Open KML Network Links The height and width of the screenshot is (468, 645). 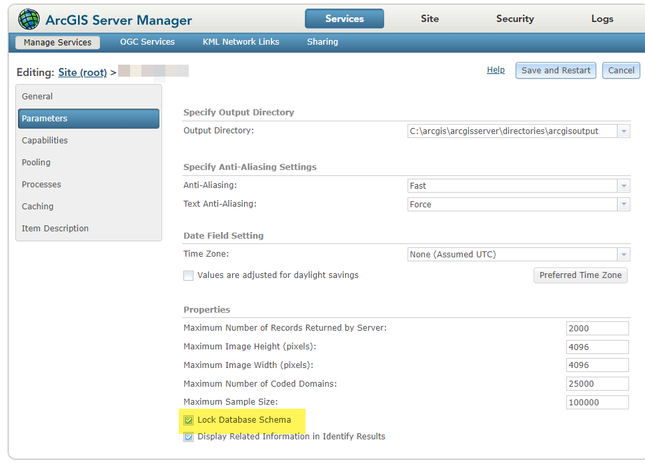pyautogui.click(x=240, y=41)
